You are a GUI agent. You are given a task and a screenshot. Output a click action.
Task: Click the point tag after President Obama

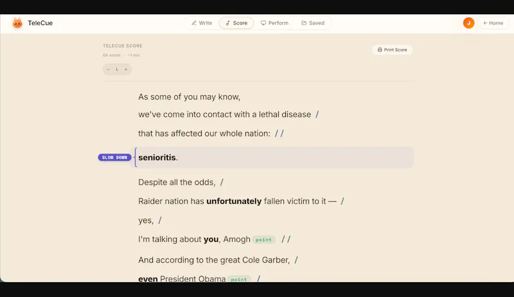point(239,279)
